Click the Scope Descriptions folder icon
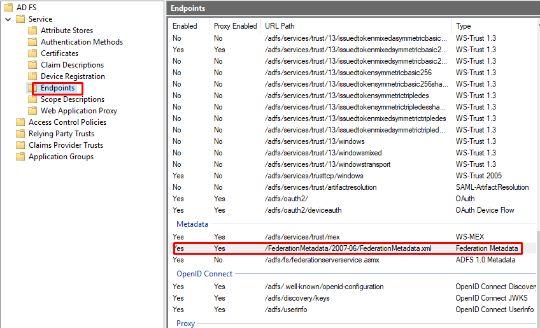540x328 pixels. [32, 99]
